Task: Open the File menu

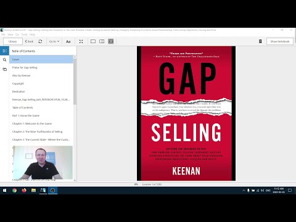Action: click(x=3, y=35)
